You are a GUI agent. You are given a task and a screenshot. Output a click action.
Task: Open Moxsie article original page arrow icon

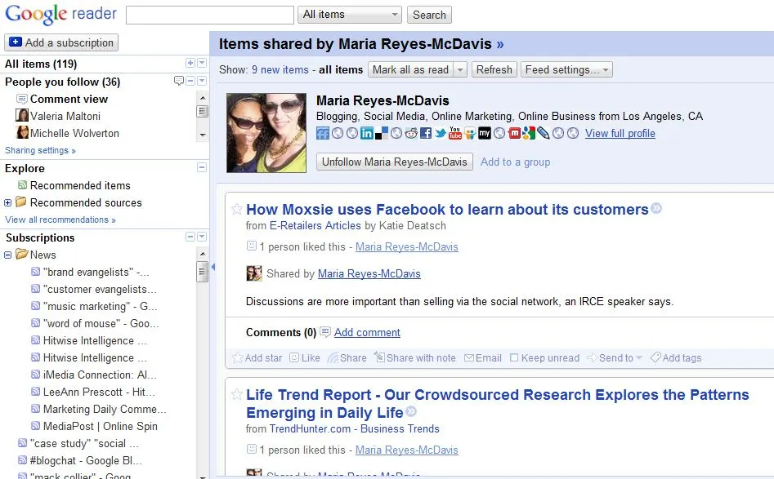tap(656, 208)
